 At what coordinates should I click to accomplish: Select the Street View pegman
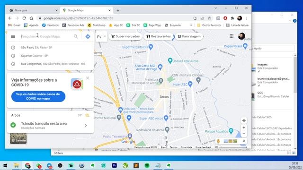click(x=218, y=141)
